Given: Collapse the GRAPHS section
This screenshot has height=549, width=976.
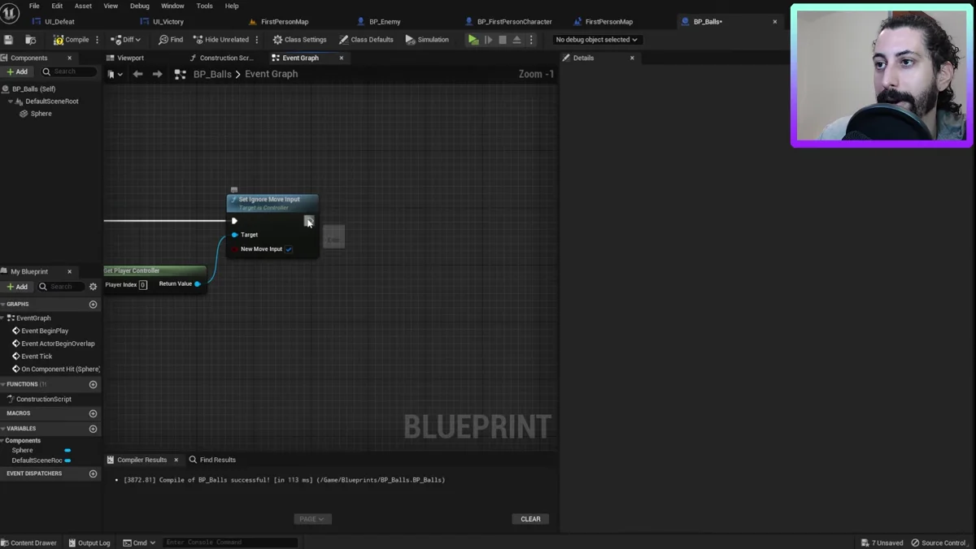Looking at the screenshot, I should click(x=3, y=305).
